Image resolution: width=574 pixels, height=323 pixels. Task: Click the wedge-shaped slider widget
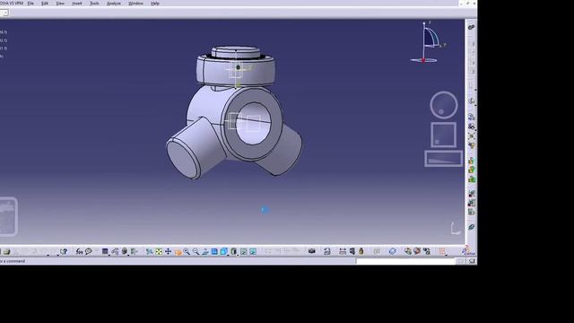(443, 159)
